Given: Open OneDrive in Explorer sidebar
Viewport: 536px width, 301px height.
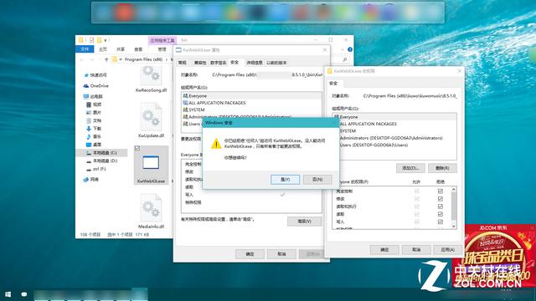Looking at the screenshot, I should point(96,85).
